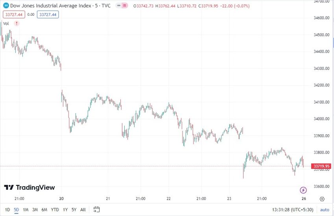Click the Vol indicator label
The height and width of the screenshot is (216, 334).
pos(6,24)
